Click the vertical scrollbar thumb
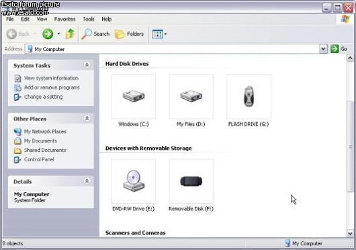Screen dimensions: 356x250 coord(350,147)
